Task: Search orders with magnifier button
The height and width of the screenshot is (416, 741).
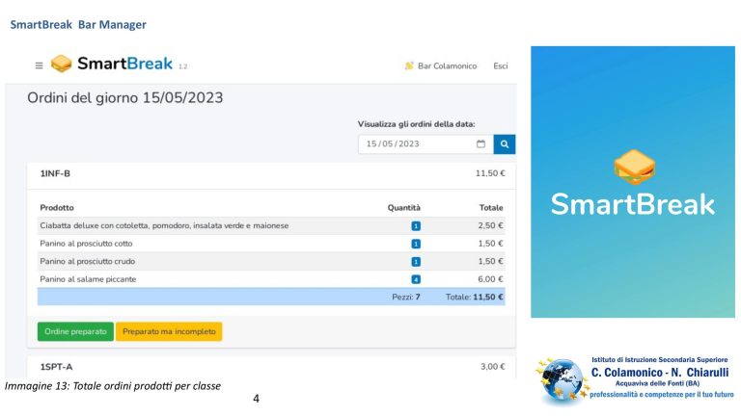Action: coord(505,144)
